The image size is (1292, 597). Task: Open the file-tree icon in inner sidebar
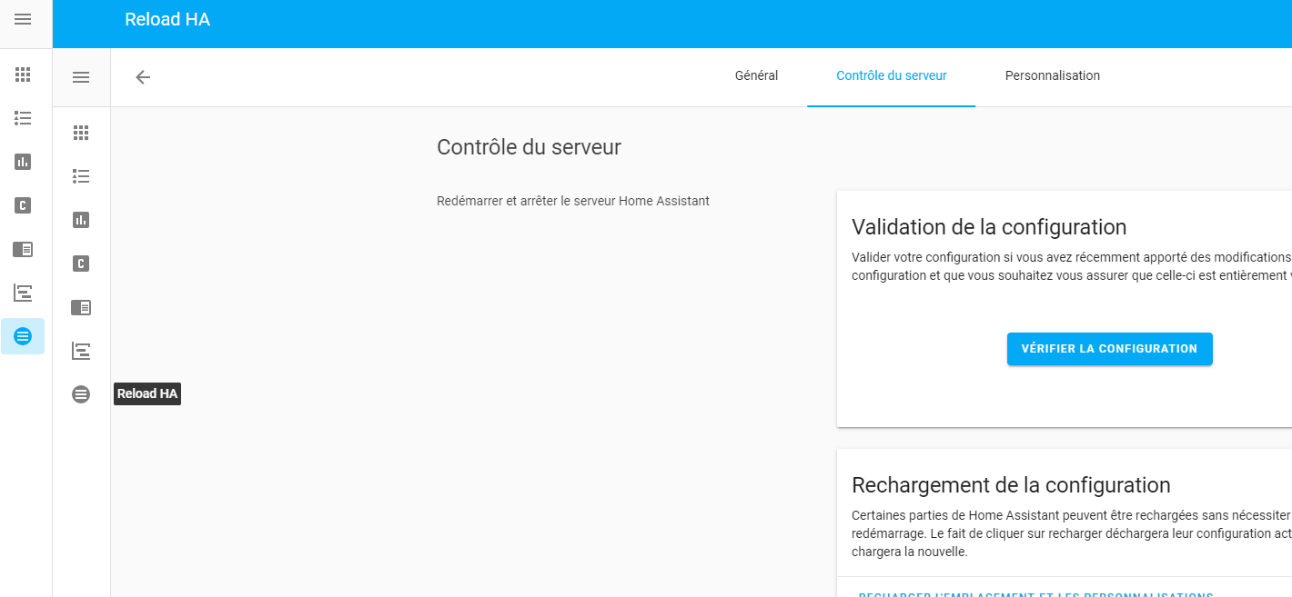[x=81, y=350]
